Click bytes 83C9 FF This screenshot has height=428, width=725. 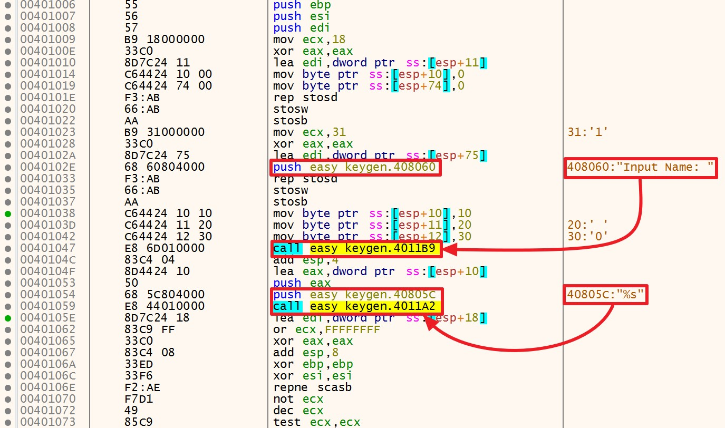pyautogui.click(x=149, y=329)
